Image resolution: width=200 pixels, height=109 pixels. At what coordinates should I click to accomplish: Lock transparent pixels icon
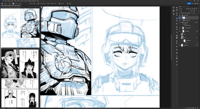click(182, 13)
